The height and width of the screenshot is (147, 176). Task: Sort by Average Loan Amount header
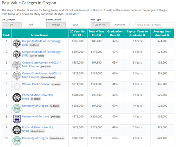(x=162, y=33)
